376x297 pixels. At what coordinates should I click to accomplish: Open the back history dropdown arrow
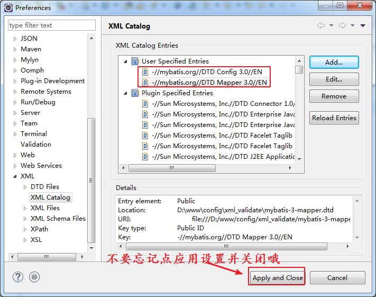pos(331,25)
